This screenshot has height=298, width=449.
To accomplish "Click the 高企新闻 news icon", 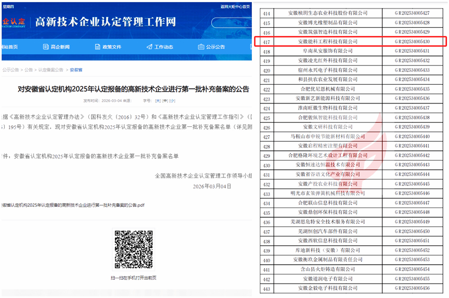I will [45, 47].
